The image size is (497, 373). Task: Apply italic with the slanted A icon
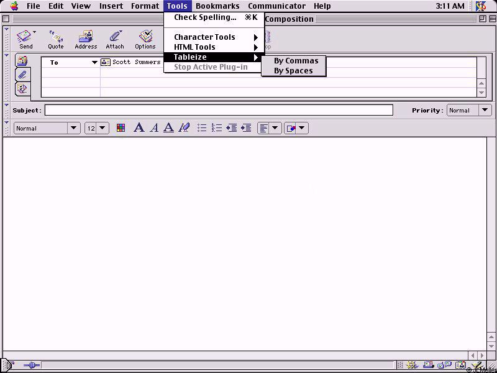click(x=154, y=128)
